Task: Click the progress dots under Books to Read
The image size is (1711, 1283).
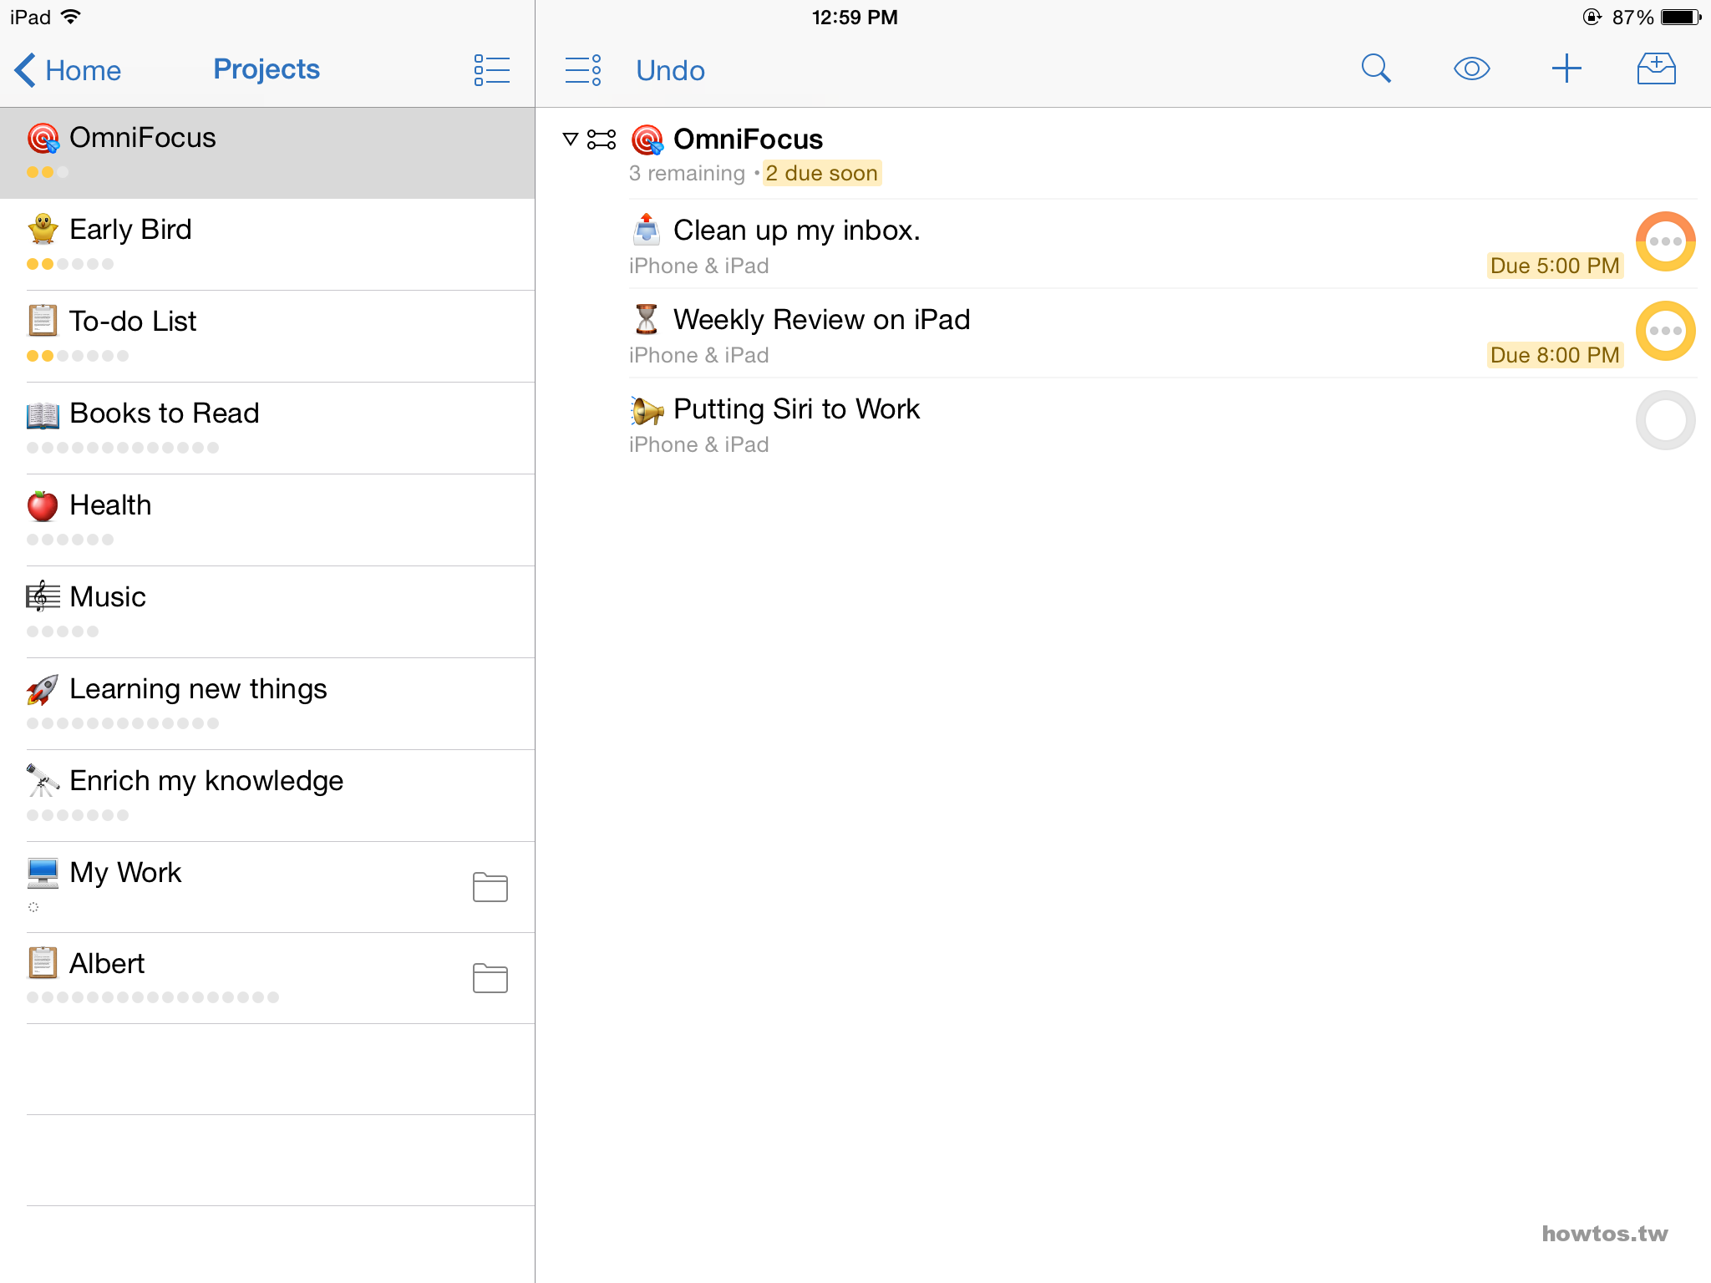Action: 123,448
